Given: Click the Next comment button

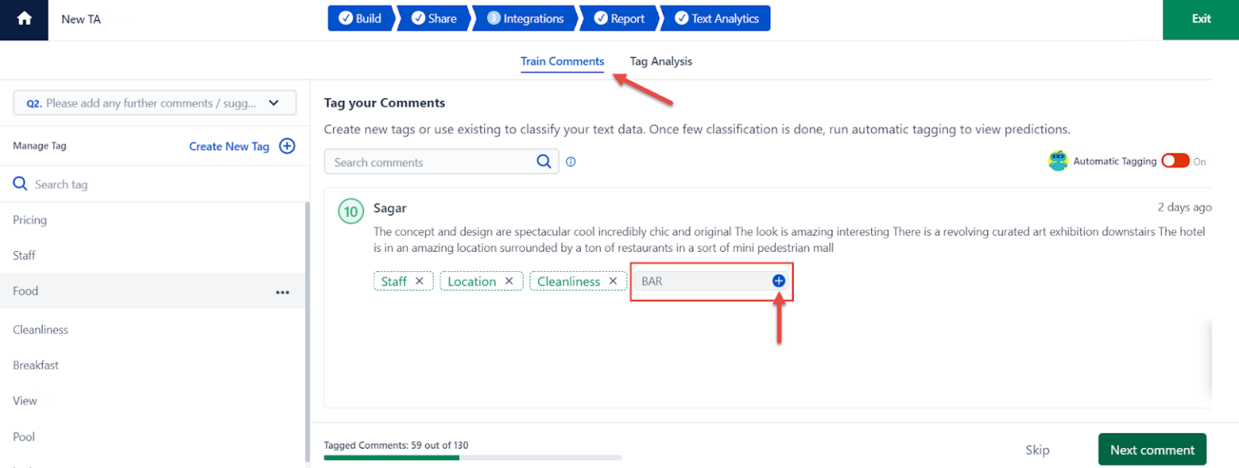Looking at the screenshot, I should pyautogui.click(x=1152, y=450).
